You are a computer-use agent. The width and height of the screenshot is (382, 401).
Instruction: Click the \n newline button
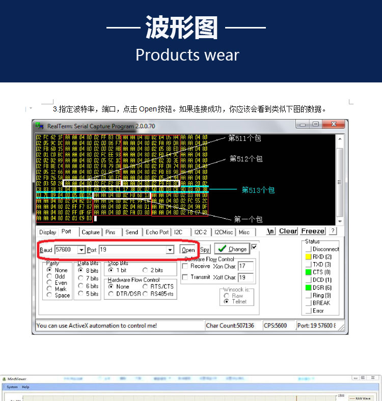pyautogui.click(x=270, y=231)
